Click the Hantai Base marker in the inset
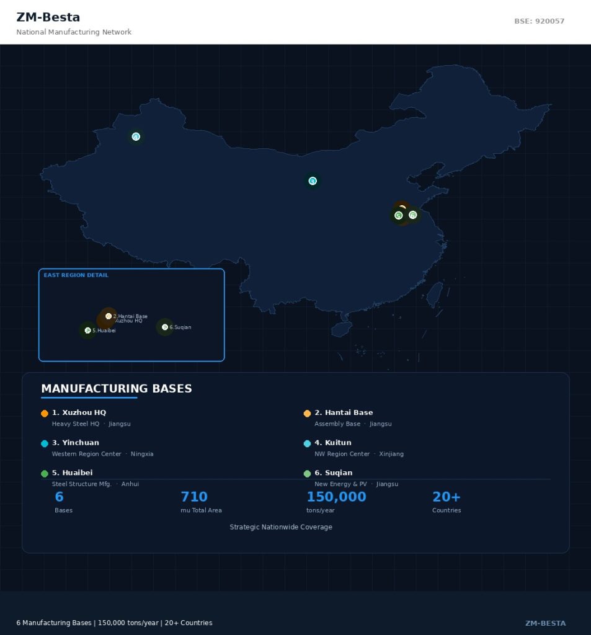 (x=109, y=316)
